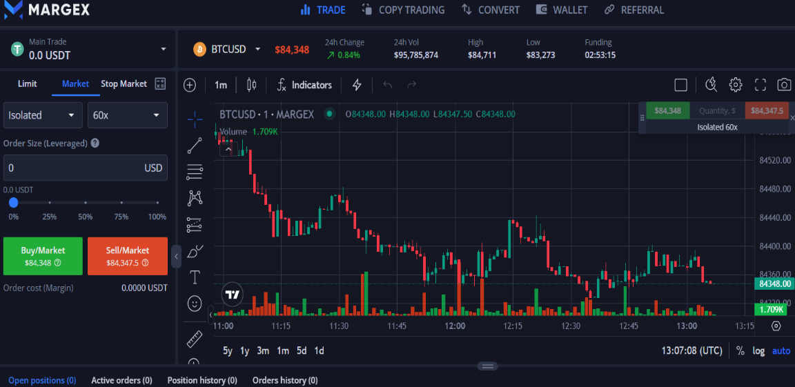
Task: Toggle log scale on the chart
Action: 758,350
